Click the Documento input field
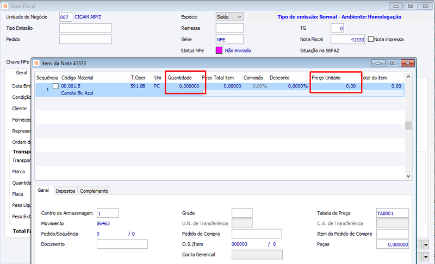This screenshot has width=435, height=264. [x=122, y=244]
